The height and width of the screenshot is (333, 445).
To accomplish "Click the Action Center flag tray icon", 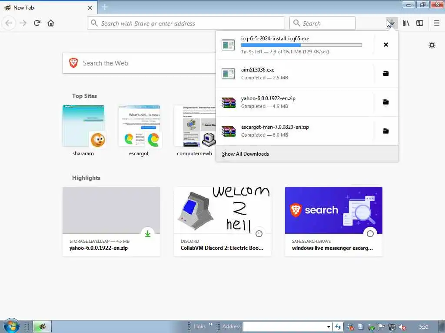I will 382,327.
